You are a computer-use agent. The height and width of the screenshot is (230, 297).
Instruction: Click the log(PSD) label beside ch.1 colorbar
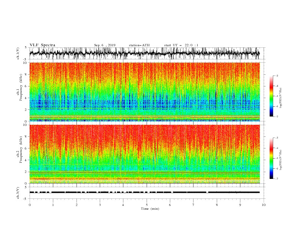[x=280, y=98]
